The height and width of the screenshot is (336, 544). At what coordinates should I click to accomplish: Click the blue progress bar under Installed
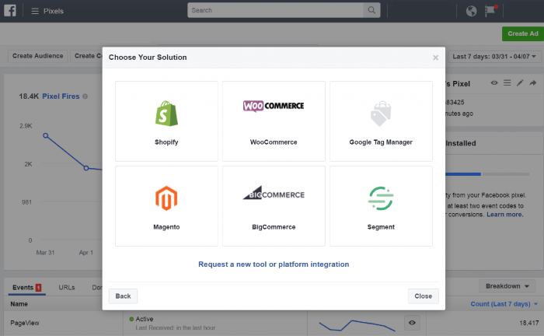pos(463,174)
